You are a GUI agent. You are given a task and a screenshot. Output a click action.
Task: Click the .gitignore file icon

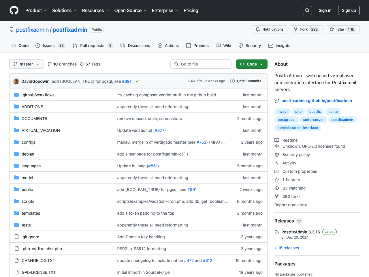(16, 237)
